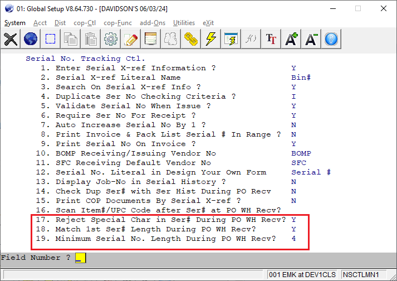Open the System menu

(x=15, y=23)
